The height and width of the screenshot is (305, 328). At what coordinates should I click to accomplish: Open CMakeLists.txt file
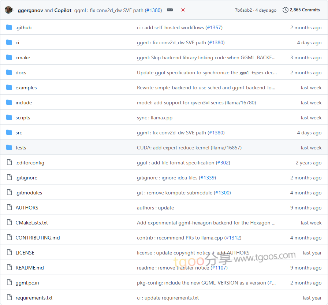point(32,223)
